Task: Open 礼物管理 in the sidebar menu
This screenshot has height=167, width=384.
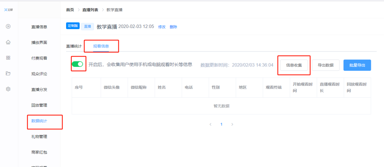Action: pos(39,137)
